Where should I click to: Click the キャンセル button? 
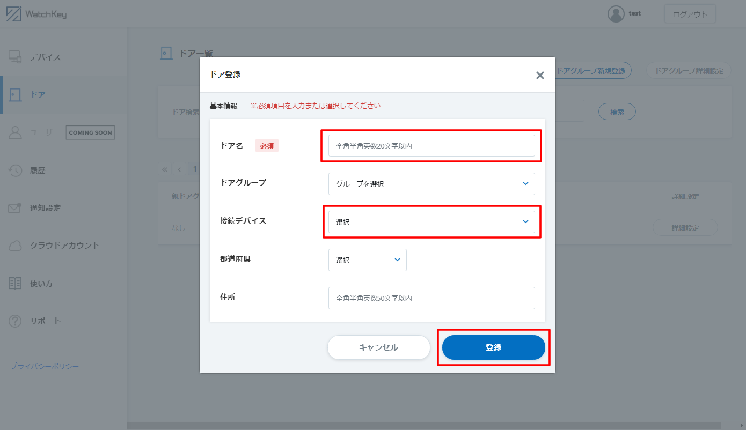(x=379, y=347)
